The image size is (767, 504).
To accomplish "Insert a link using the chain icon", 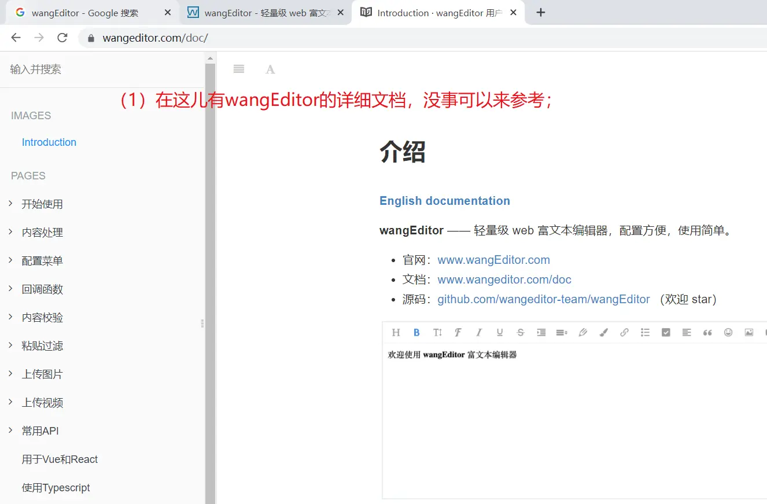I will (x=624, y=332).
